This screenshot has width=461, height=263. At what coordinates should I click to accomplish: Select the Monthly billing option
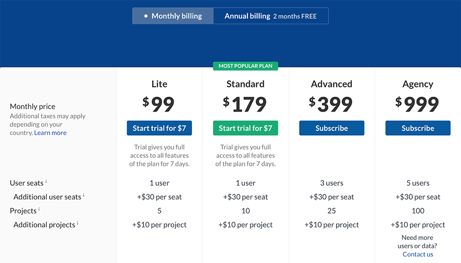173,16
